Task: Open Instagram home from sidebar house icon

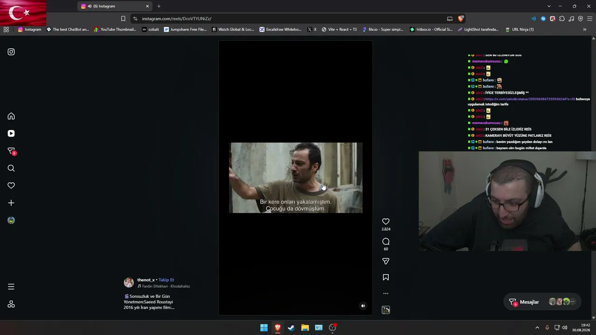Action: click(x=11, y=116)
